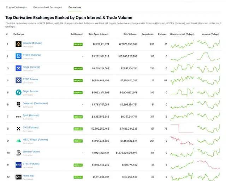The width and height of the screenshot is (226, 181).
Task: Sort by the # rank column header
Action: [7, 34]
